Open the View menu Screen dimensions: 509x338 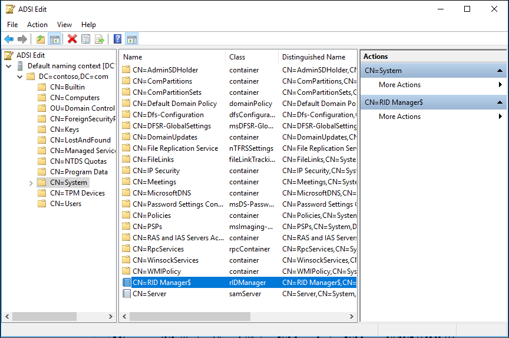coord(64,25)
